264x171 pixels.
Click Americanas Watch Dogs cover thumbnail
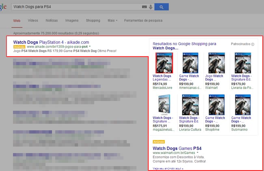click(190, 63)
